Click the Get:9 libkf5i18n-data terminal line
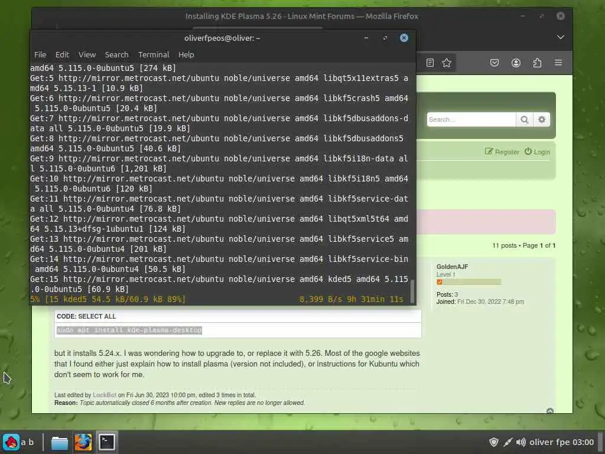 point(219,164)
